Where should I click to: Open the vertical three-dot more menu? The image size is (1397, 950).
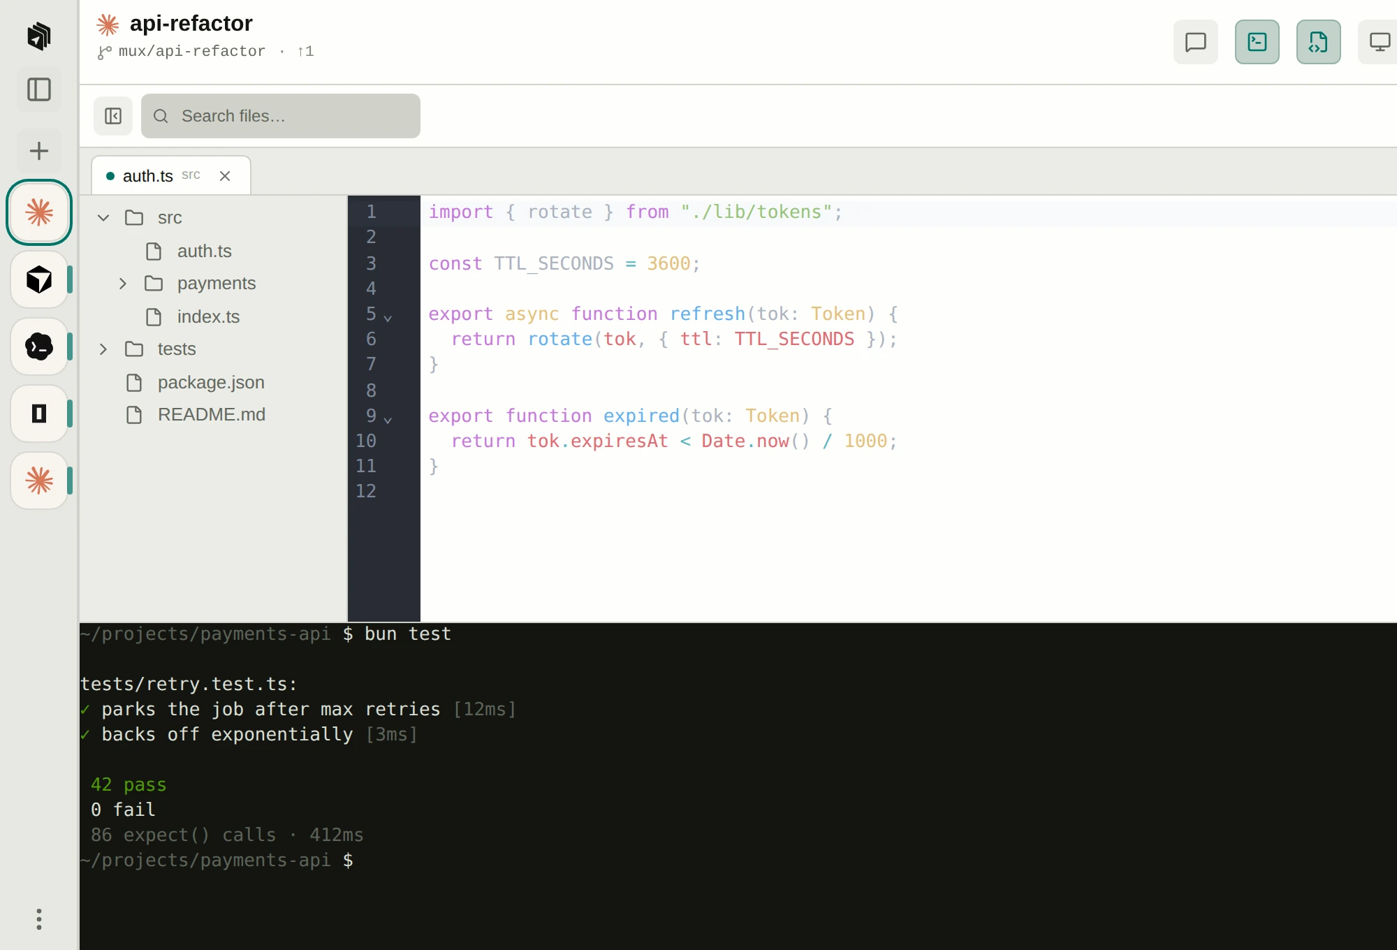[x=39, y=919]
